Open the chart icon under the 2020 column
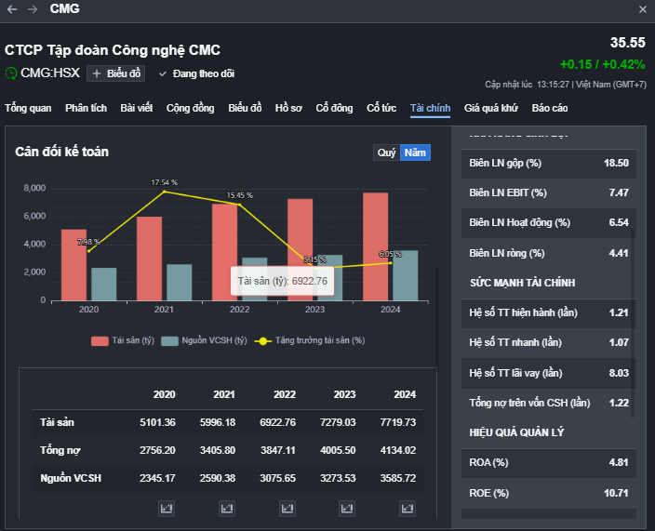The image size is (655, 531). [x=167, y=508]
